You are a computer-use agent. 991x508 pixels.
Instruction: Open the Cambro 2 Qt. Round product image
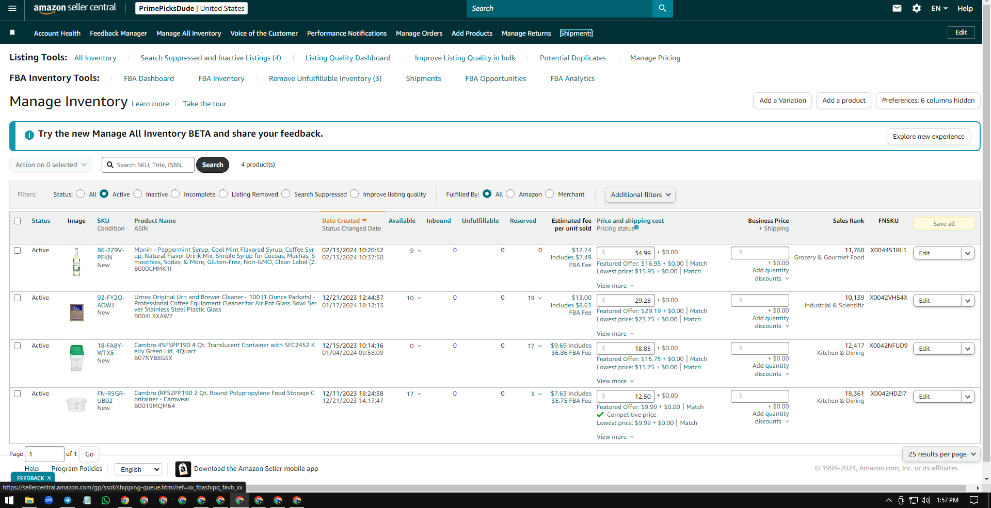pyautogui.click(x=76, y=404)
